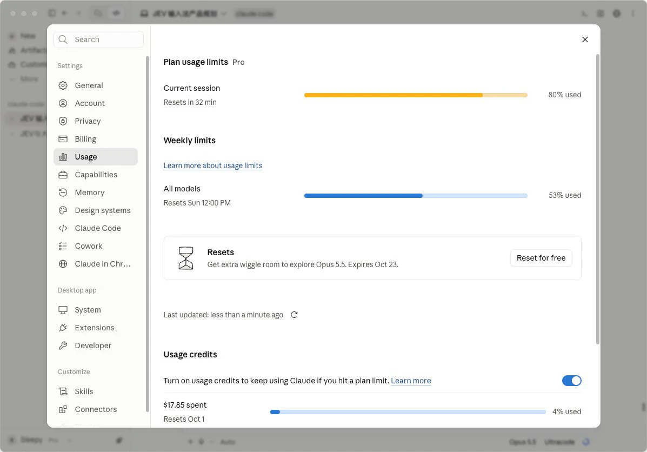The height and width of the screenshot is (452, 647).
Task: Click the search magnifier icon
Action: coord(63,39)
